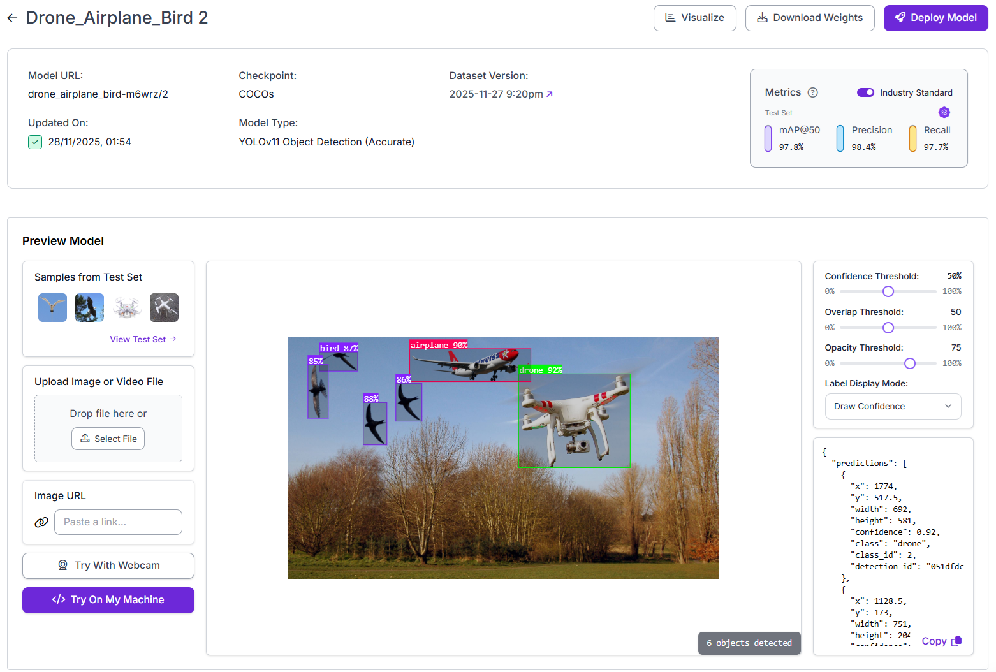Image resolution: width=996 pixels, height=672 pixels.
Task: Copy the predictions JSON
Action: pyautogui.click(x=941, y=641)
